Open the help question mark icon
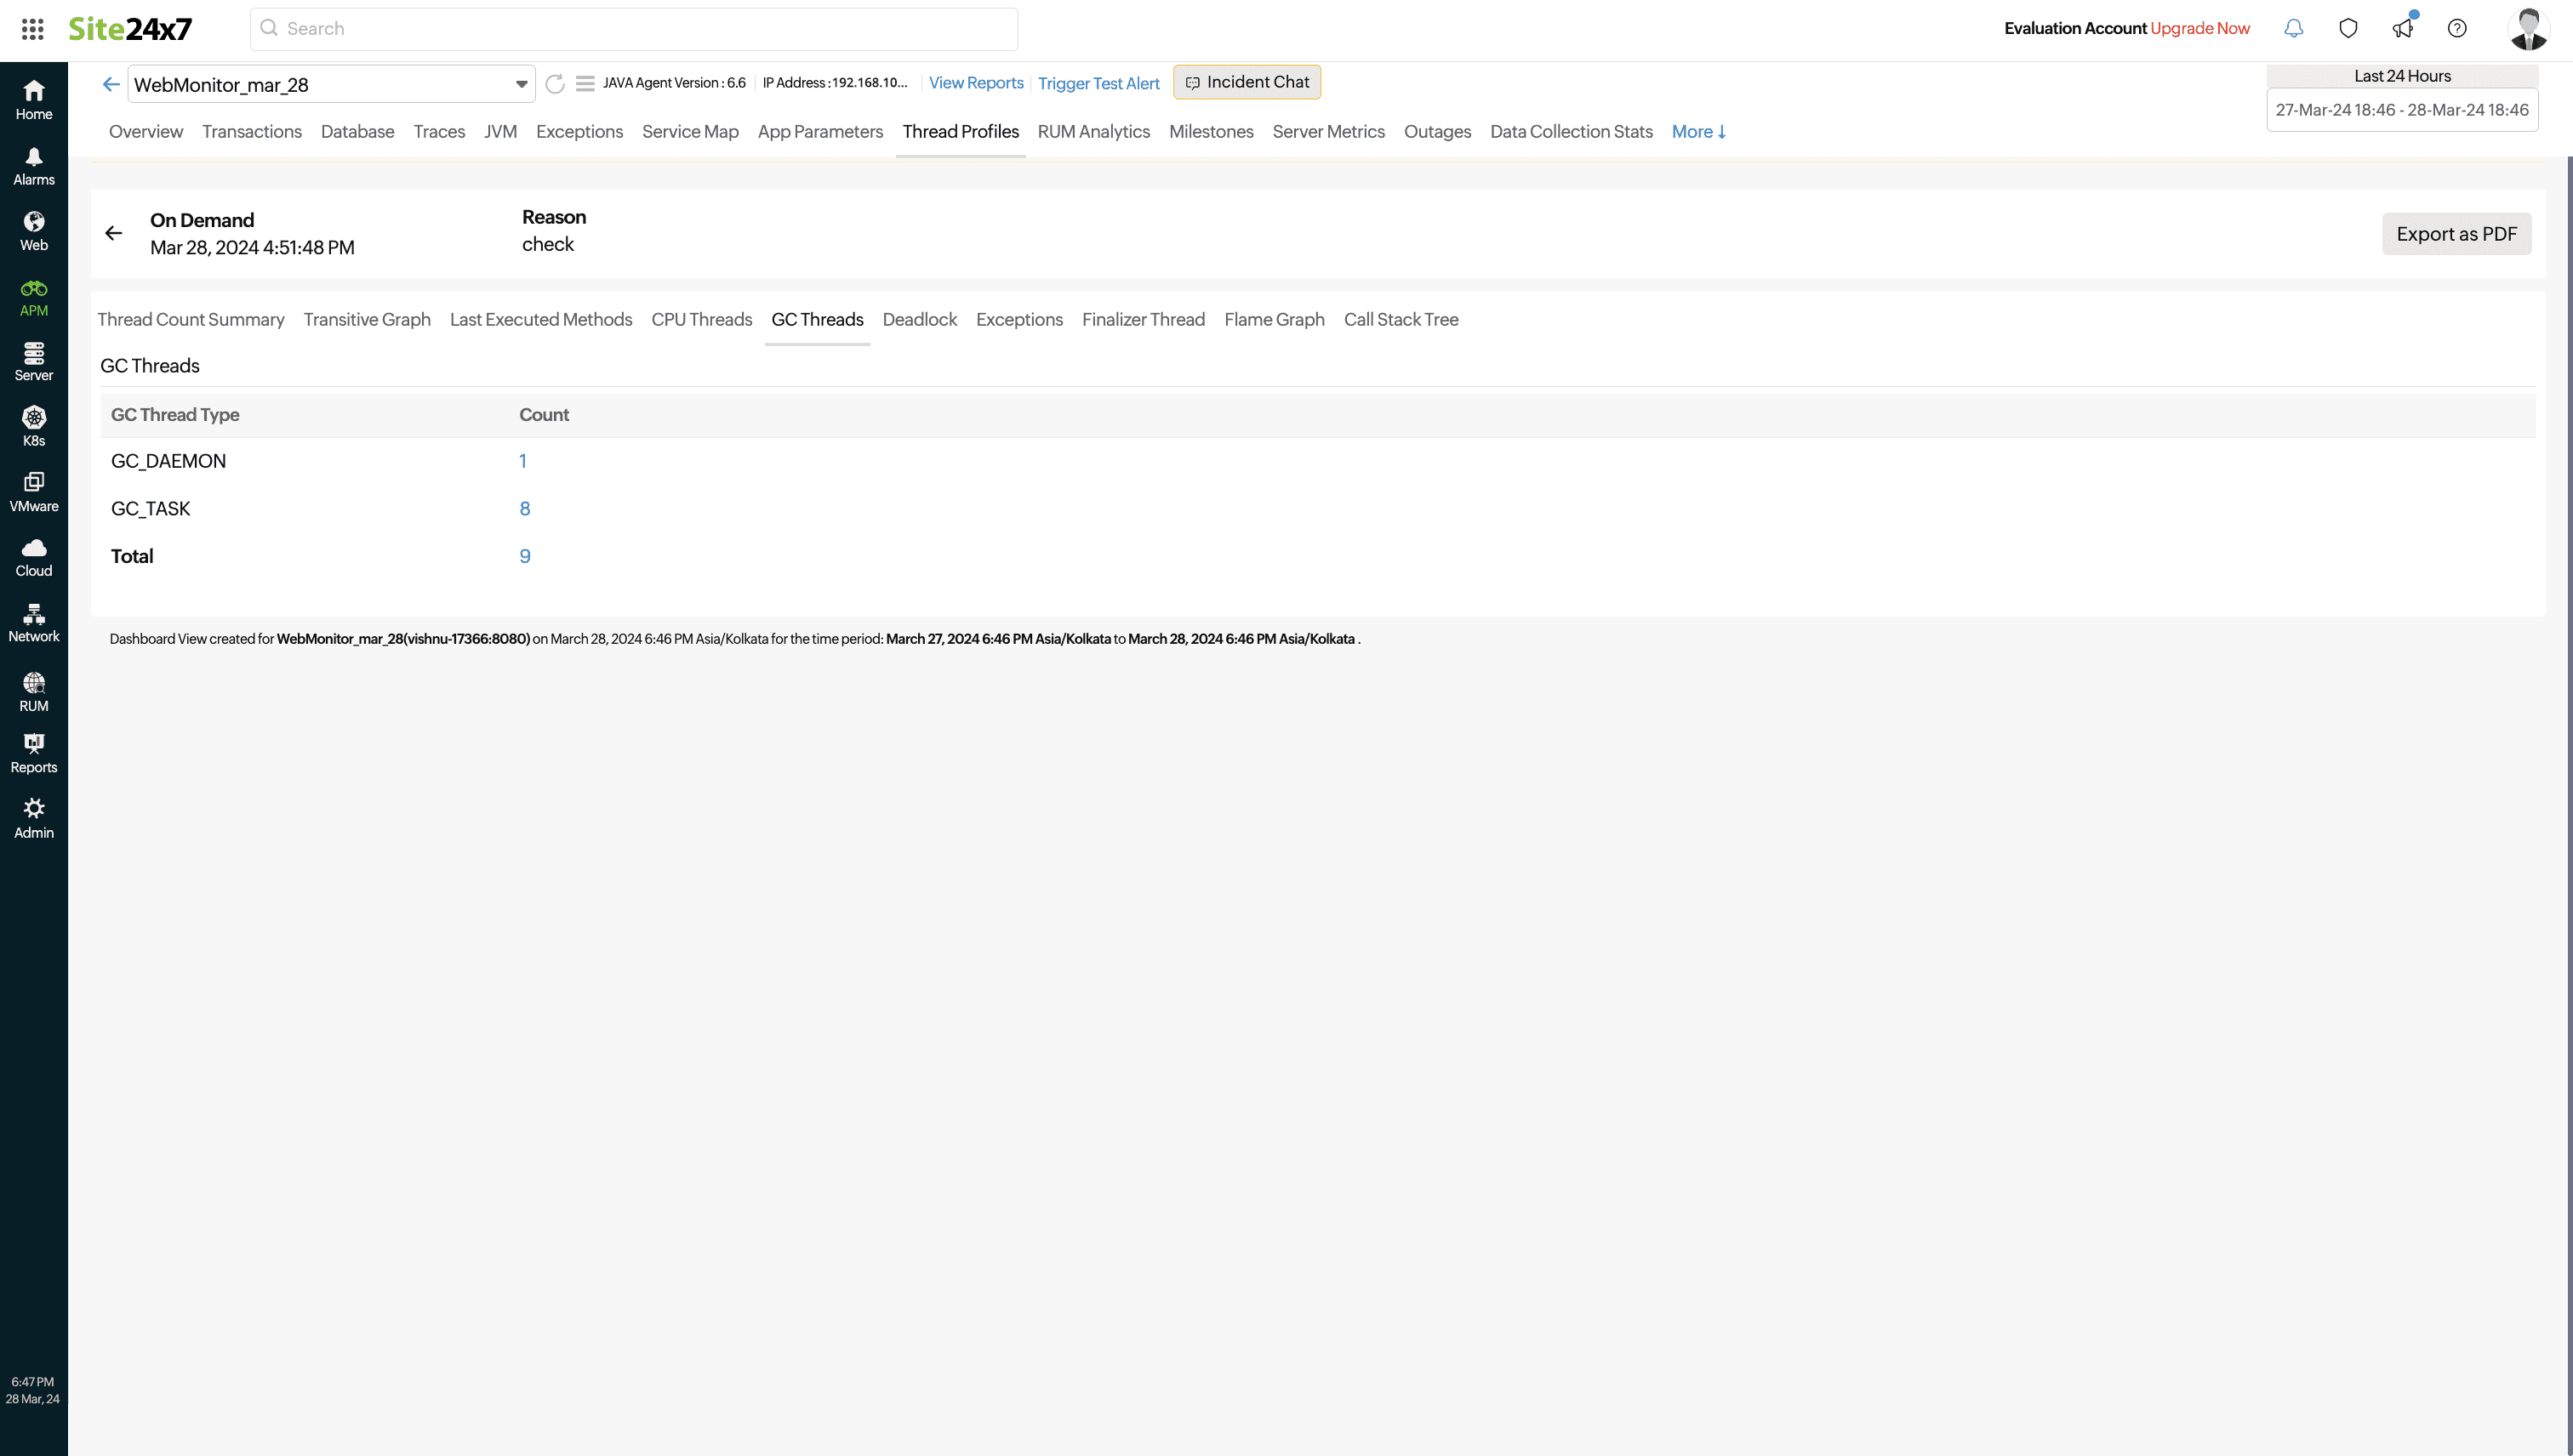 click(x=2457, y=29)
